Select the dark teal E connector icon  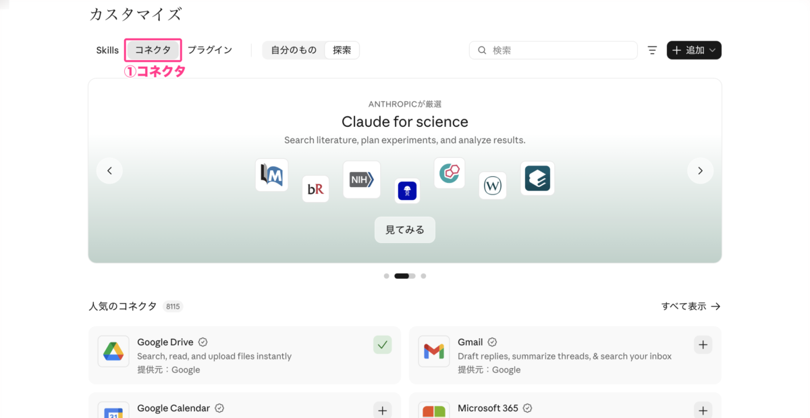(x=537, y=178)
